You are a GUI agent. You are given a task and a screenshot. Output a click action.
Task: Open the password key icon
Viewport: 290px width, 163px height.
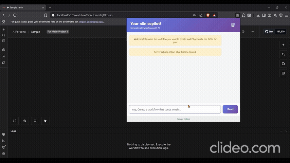[x=195, y=15]
